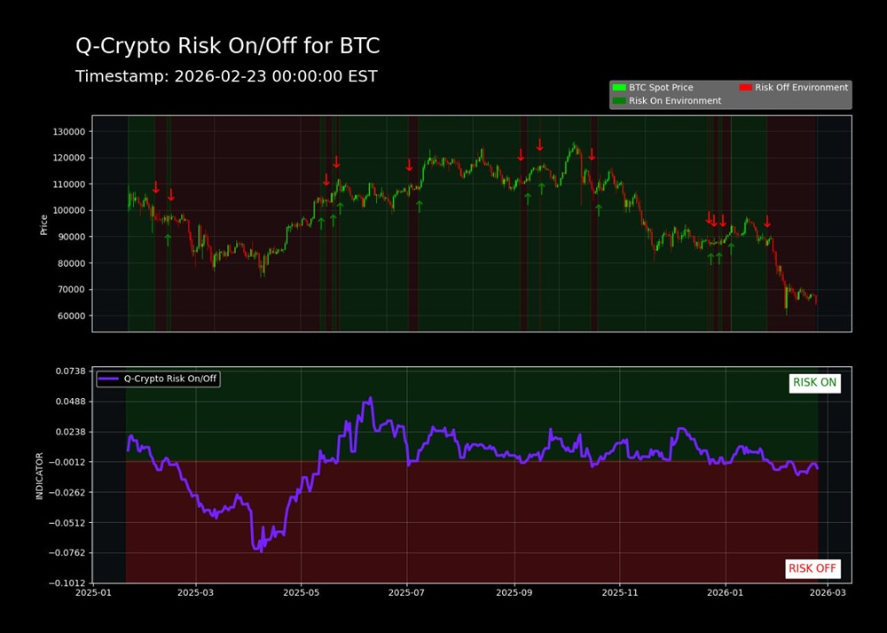Click the bright green BTC Spot Price legend swatch
Image resolution: width=887 pixels, height=633 pixels.
(619, 88)
